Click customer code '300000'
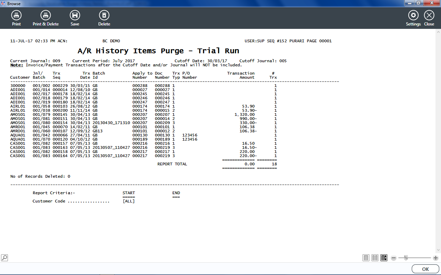Screen dimensions: 441x275 coord(18,86)
